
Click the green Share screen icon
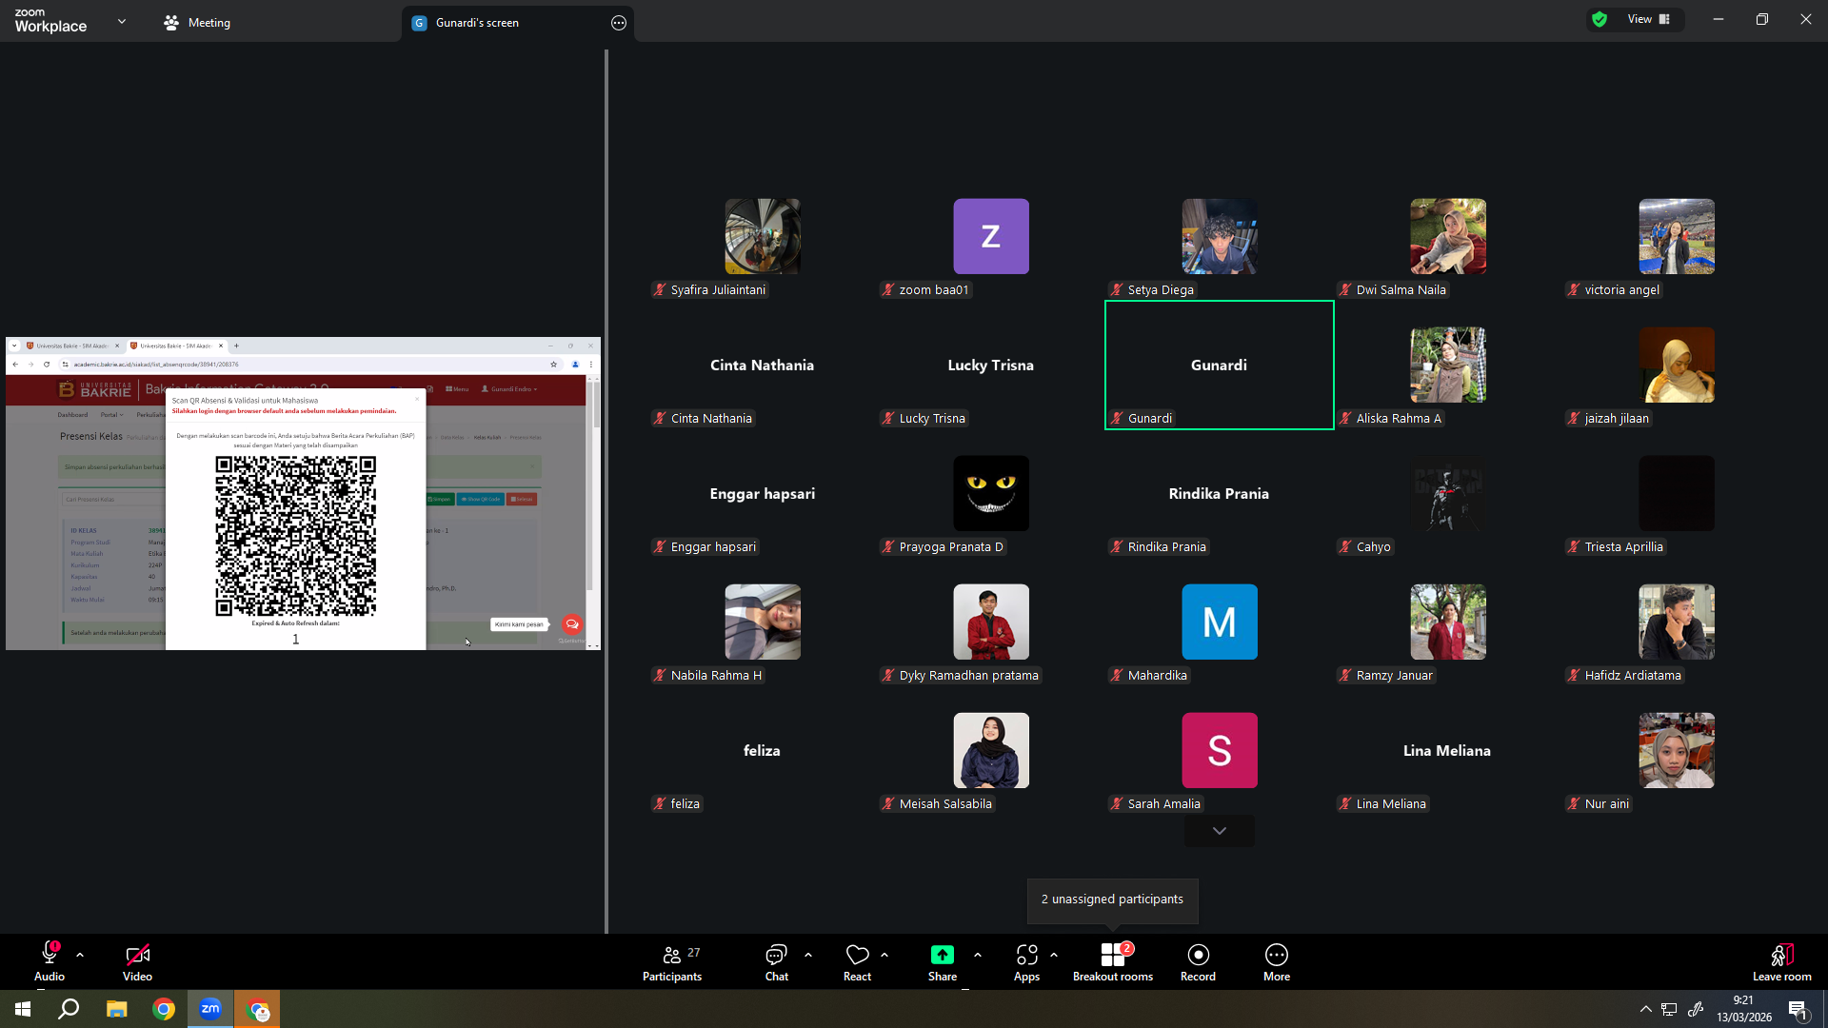(942, 955)
